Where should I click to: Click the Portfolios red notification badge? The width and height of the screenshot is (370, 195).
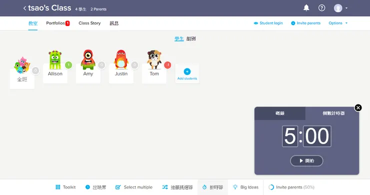coord(67,23)
